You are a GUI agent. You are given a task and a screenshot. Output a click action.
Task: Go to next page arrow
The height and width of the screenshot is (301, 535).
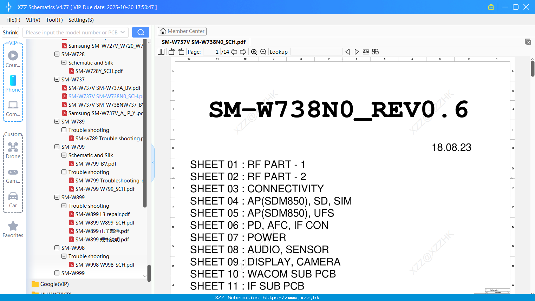[x=243, y=52]
